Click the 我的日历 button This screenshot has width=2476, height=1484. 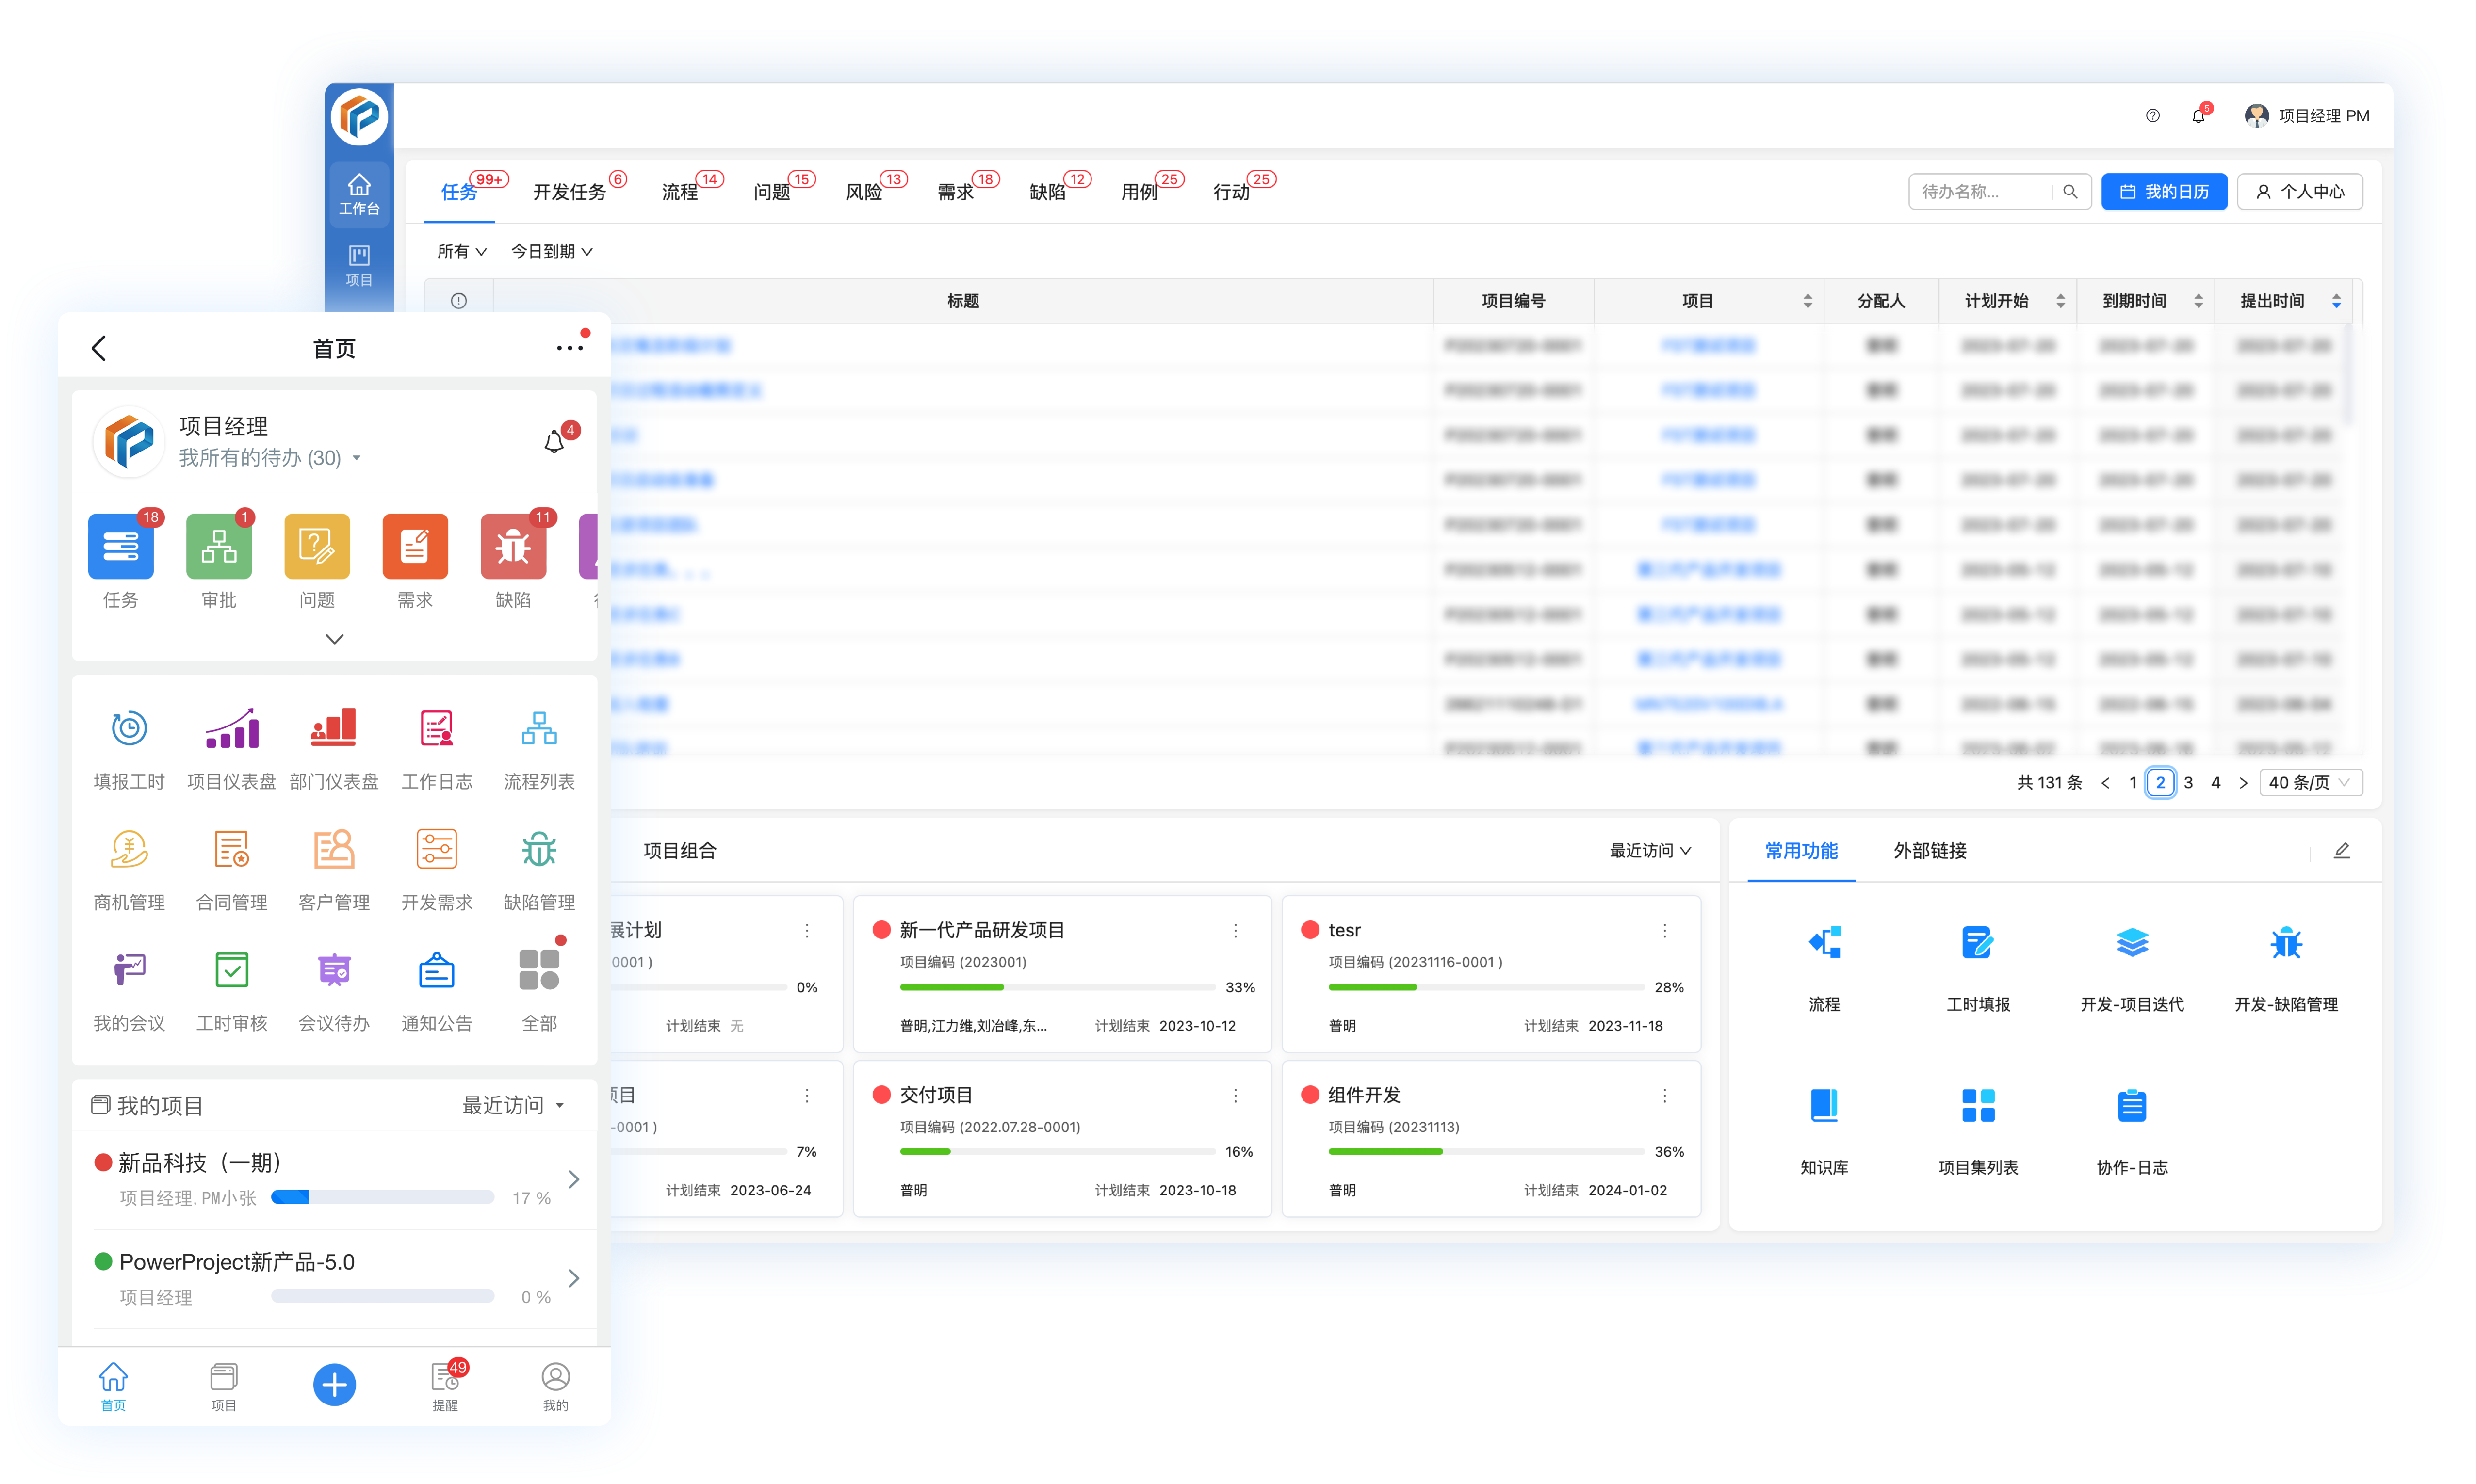(2163, 192)
